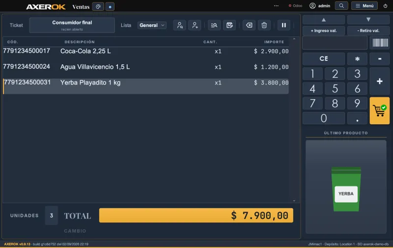Open the General price list dropdown
Image resolution: width=393 pixels, height=248 pixels.
152,26
